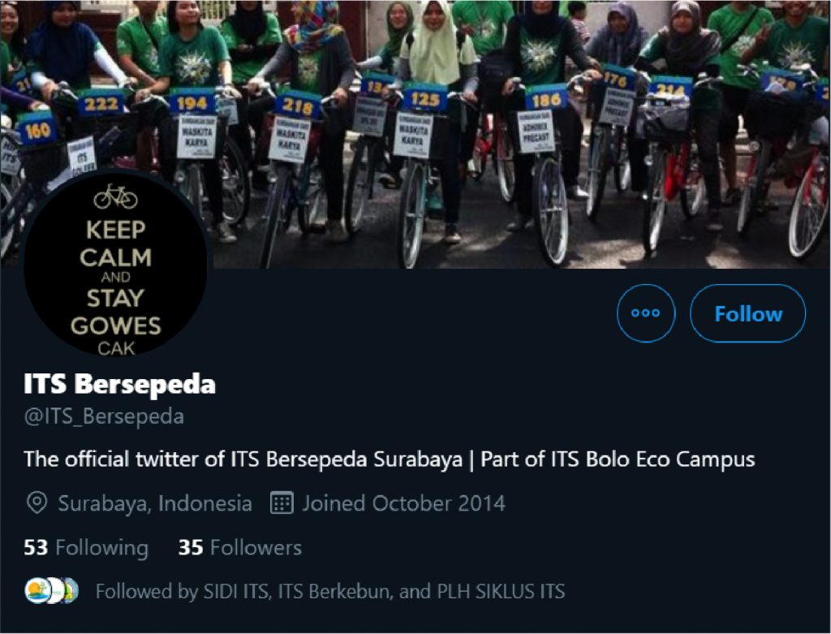831x634 pixels.
Task: Open the cyclists header banner photo
Action: (415, 134)
